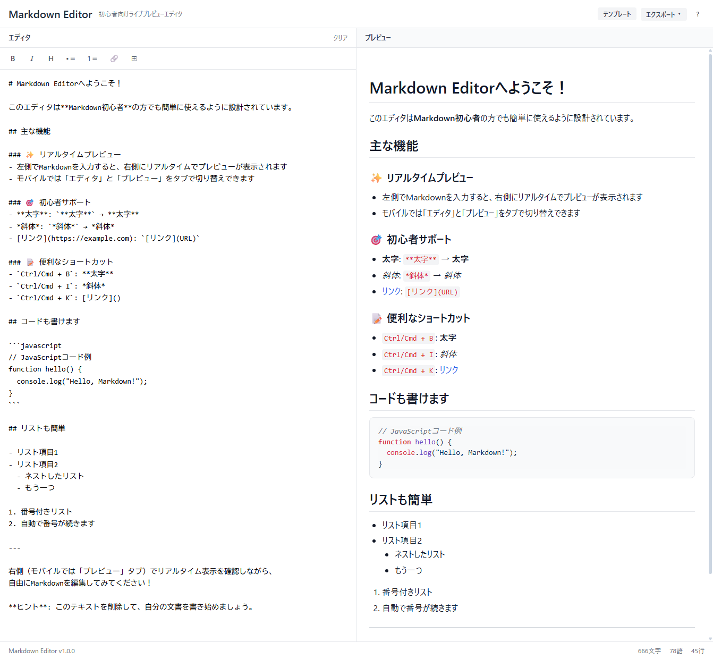Click the code block in preview
The image size is (713, 659).
pos(532,447)
